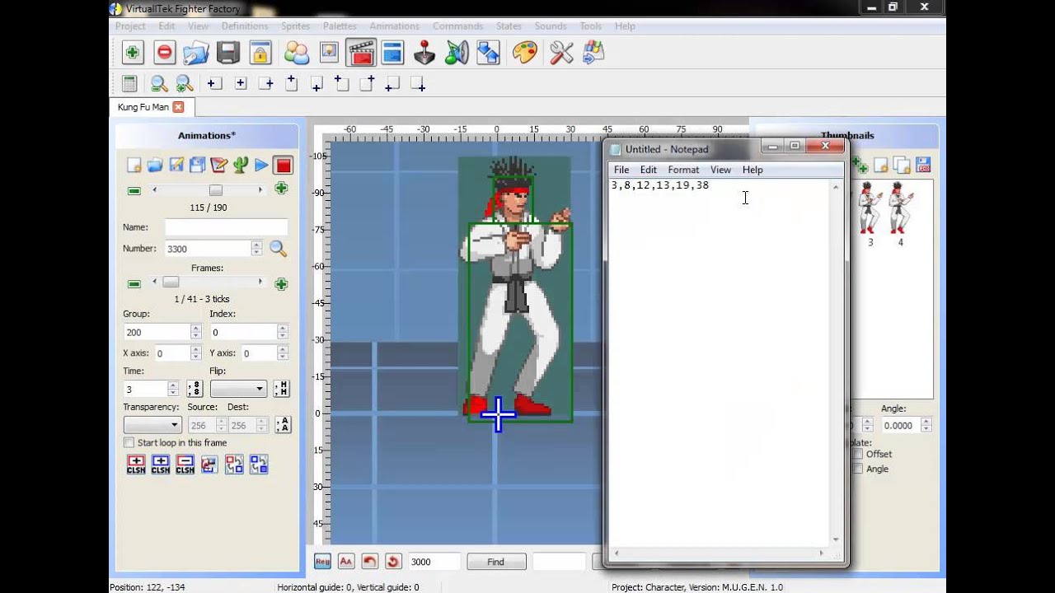Click the Number field stepper arrows
The width and height of the screenshot is (1055, 593).
point(256,249)
